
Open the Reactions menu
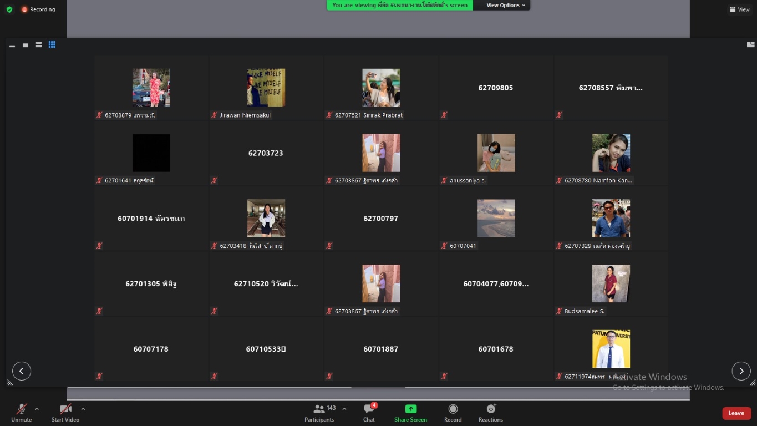point(491,413)
